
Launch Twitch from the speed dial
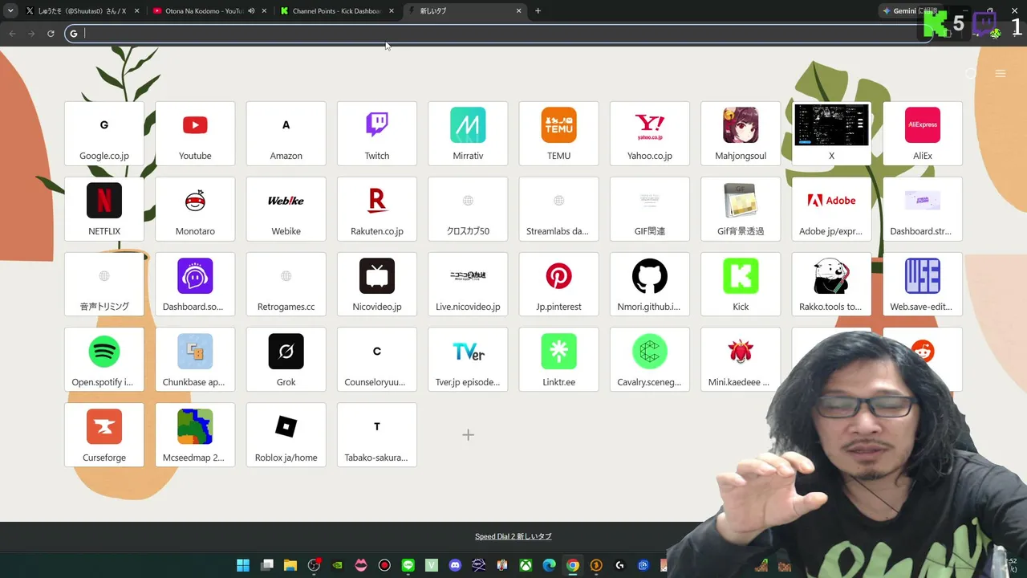(377, 133)
